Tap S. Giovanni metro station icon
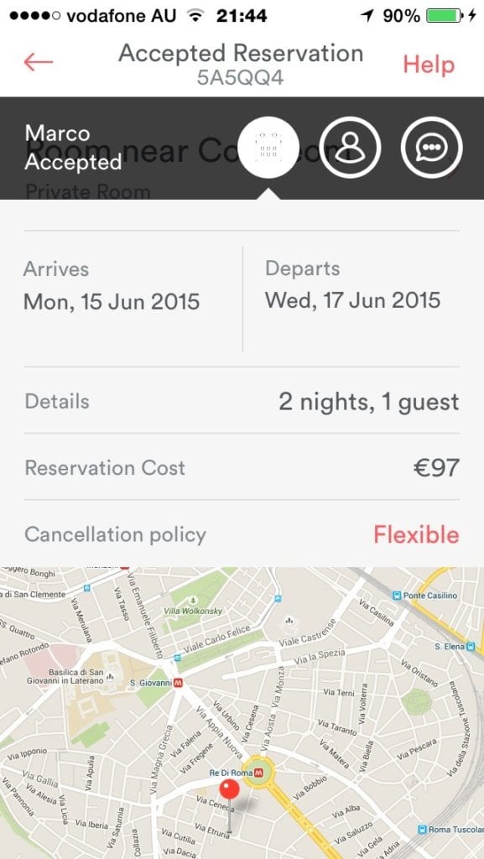Image resolution: width=484 pixels, height=859 pixels. coord(178,683)
